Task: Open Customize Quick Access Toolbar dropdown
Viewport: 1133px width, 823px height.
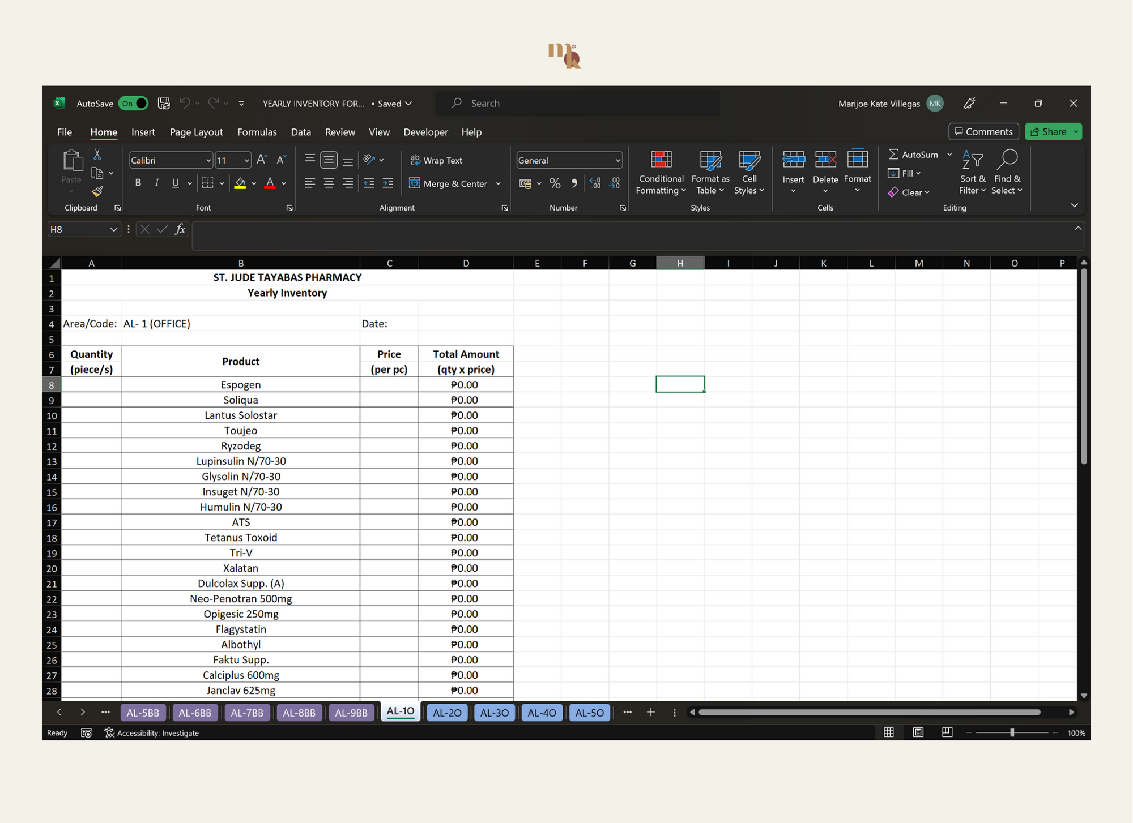Action: coord(241,104)
